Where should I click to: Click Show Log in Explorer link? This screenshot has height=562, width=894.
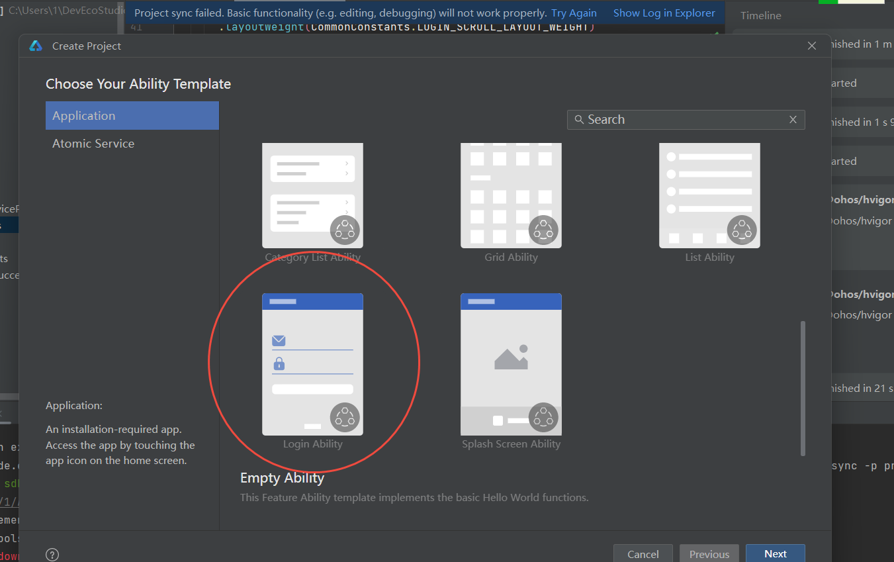(x=664, y=13)
